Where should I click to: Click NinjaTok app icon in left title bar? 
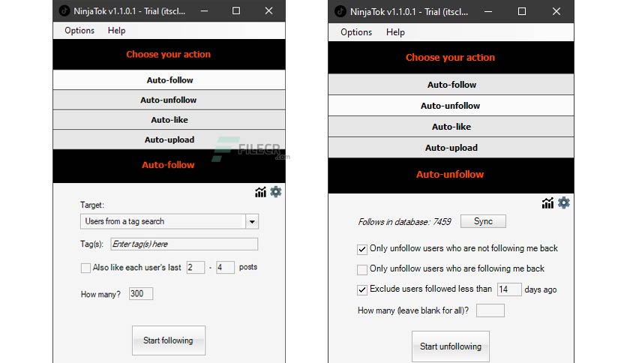pyautogui.click(x=64, y=10)
